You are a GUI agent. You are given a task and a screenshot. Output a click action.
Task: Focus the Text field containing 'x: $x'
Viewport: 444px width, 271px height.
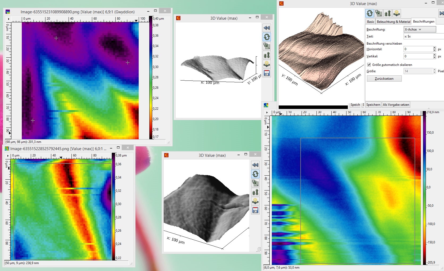click(x=424, y=36)
